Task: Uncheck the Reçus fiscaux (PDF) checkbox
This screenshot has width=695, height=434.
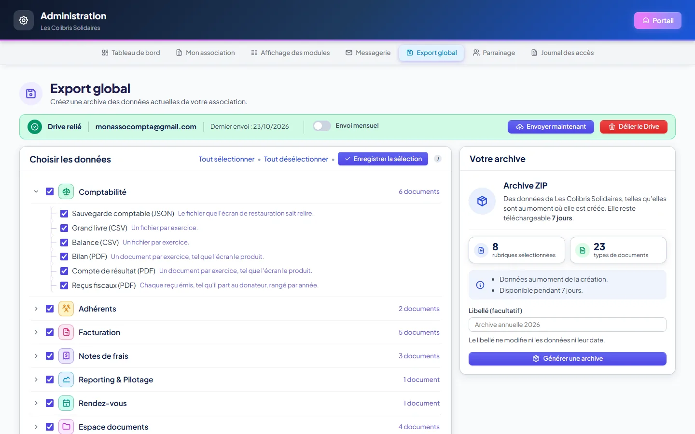Action: pos(64,285)
